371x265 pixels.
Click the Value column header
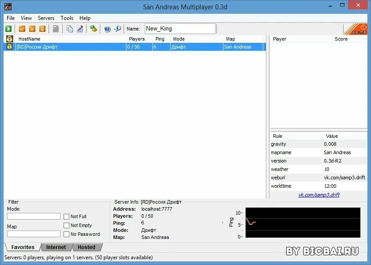pos(345,136)
